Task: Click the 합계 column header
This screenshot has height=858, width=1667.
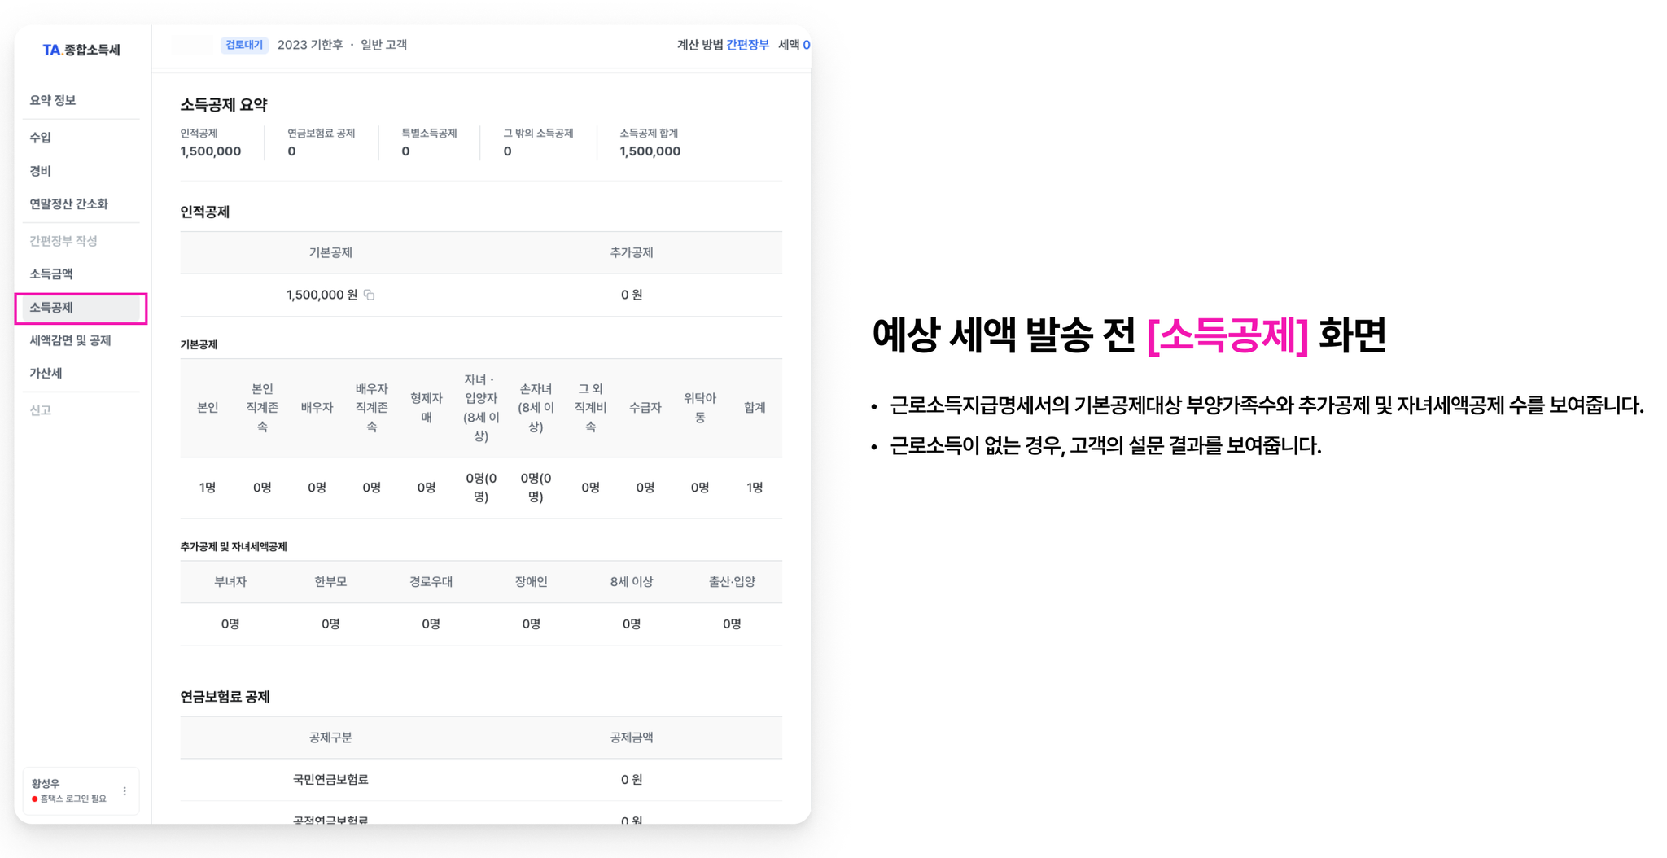Action: tap(755, 408)
